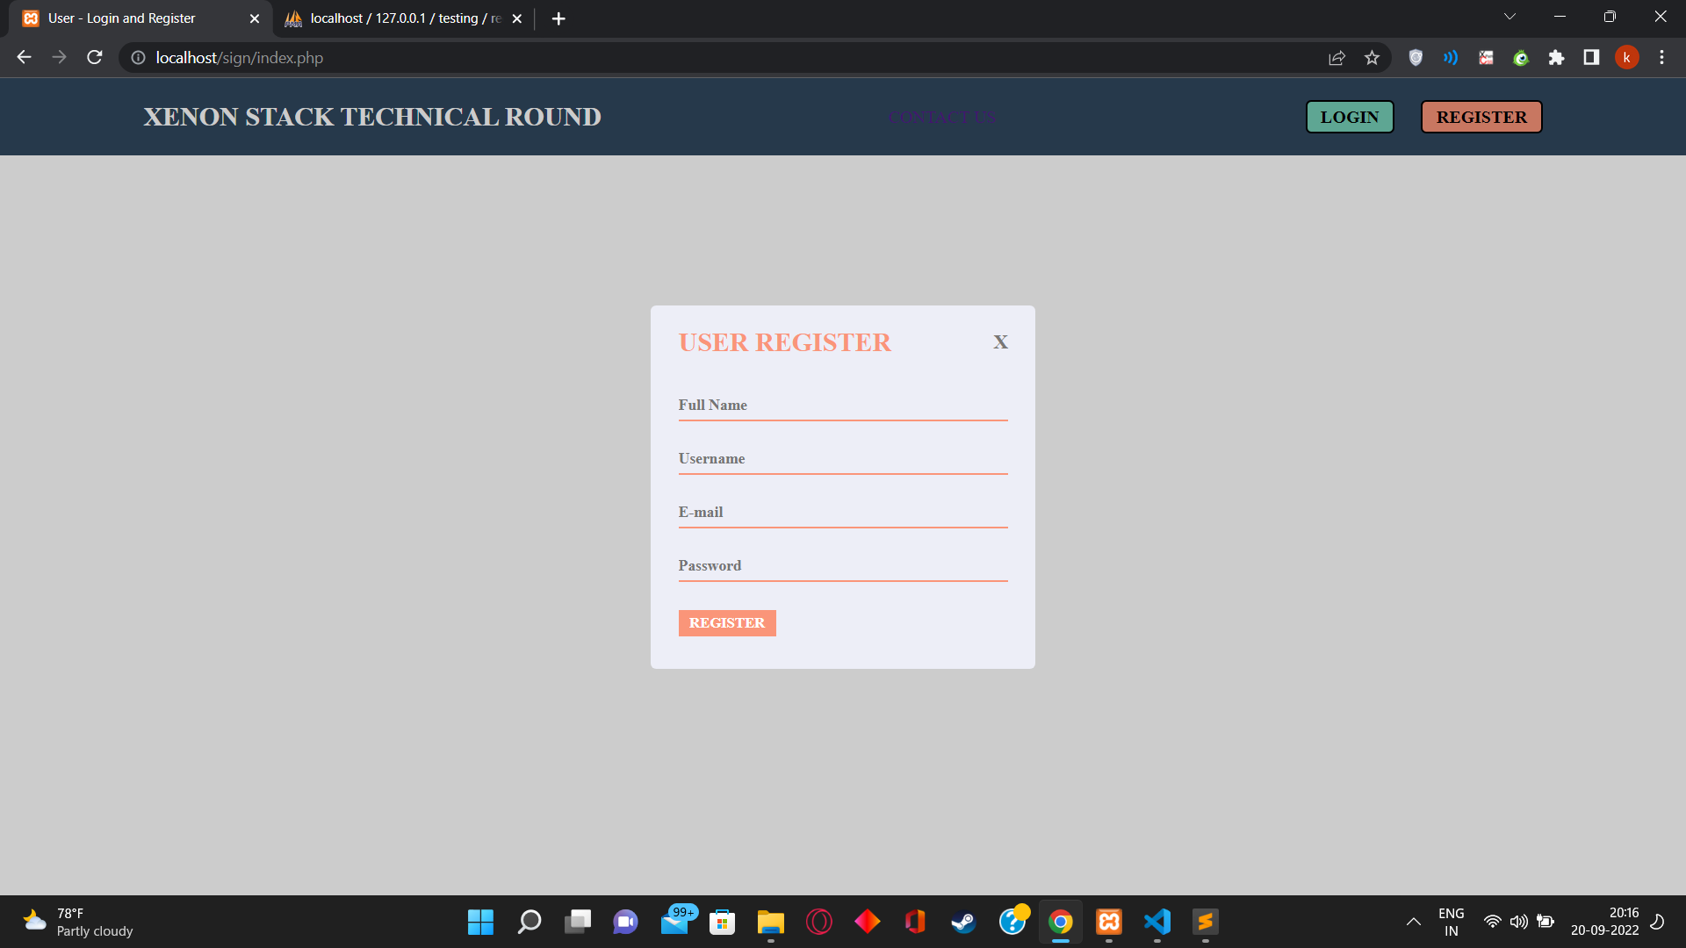Image resolution: width=1686 pixels, height=948 pixels.
Task: Focus the Full Name input field
Action: 842,406
